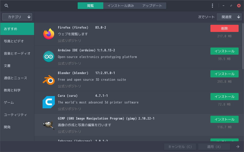244x152 pixels.
Task: Select the ゲーム category
Action: pyautogui.click(x=17, y=102)
